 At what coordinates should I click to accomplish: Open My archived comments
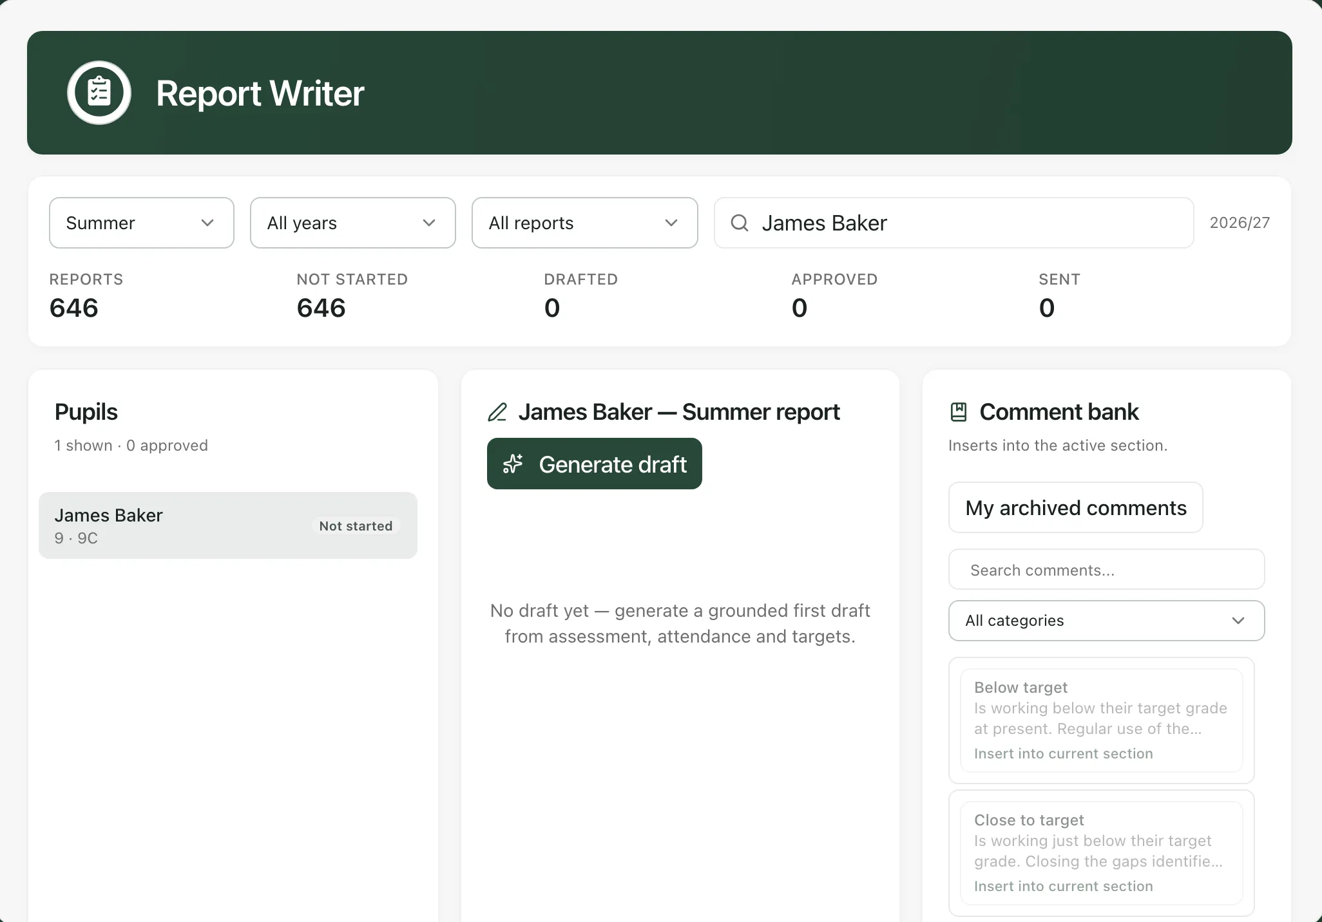[x=1076, y=507]
